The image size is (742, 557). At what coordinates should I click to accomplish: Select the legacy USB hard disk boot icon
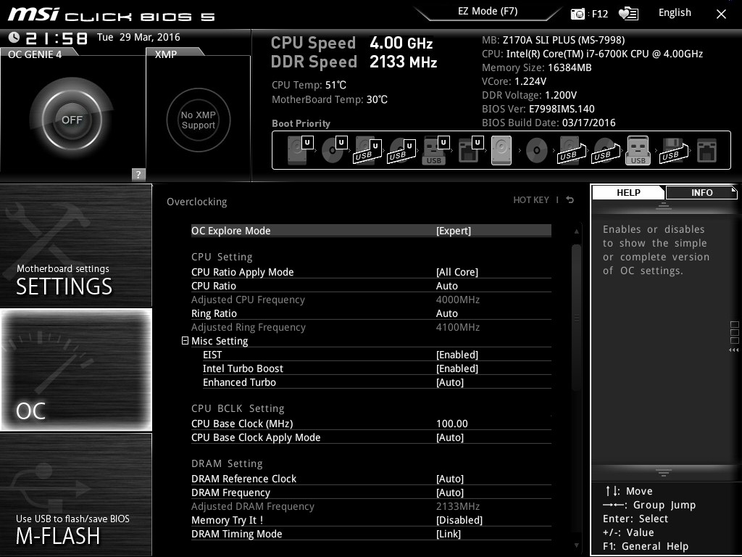click(x=572, y=151)
